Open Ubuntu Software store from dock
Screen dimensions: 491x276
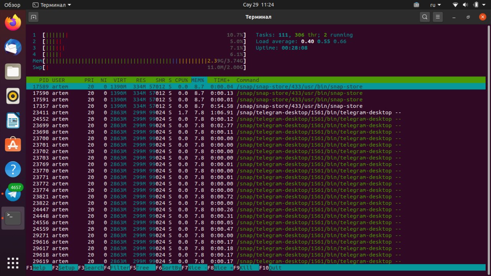(13, 145)
